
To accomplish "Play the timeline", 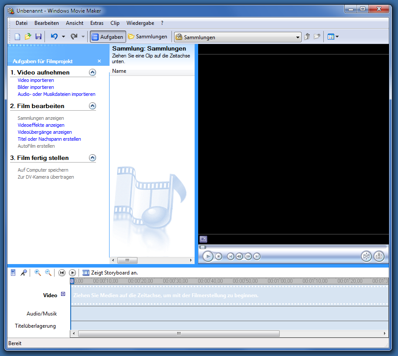I will [x=72, y=273].
